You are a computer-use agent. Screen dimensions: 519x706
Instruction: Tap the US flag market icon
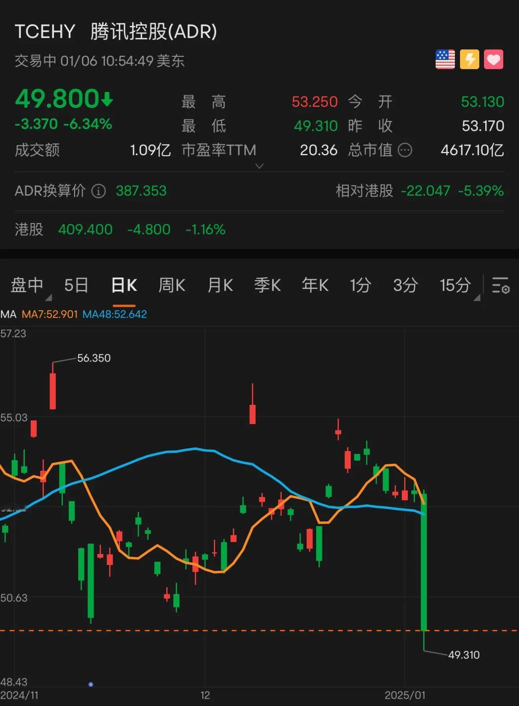pyautogui.click(x=445, y=60)
